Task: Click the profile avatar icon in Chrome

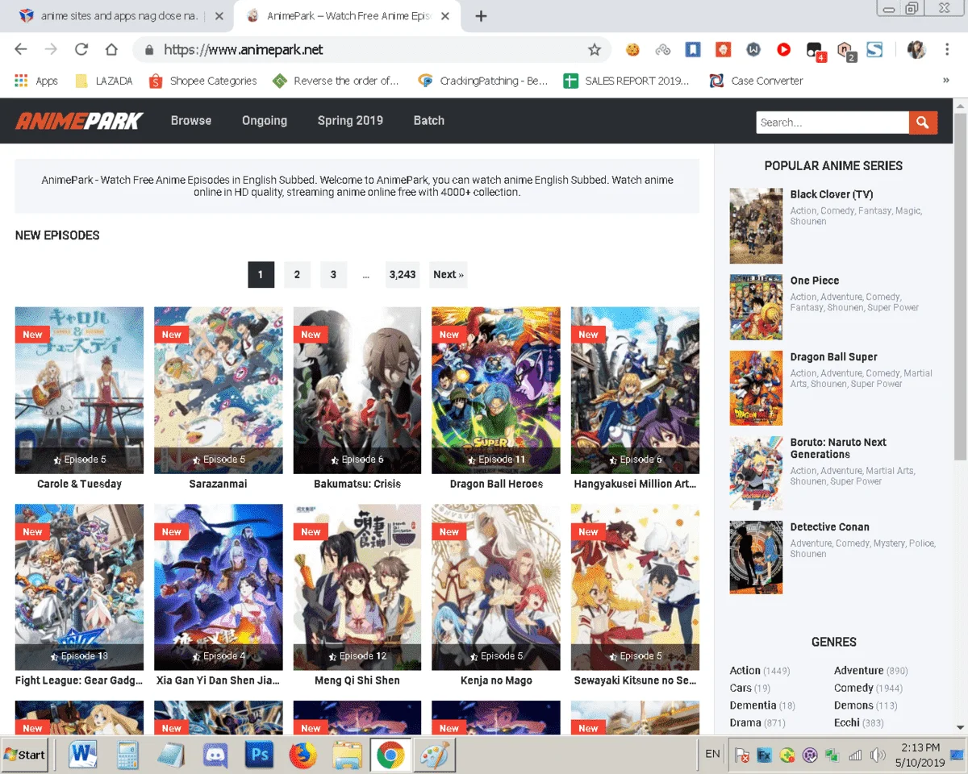Action: [916, 50]
